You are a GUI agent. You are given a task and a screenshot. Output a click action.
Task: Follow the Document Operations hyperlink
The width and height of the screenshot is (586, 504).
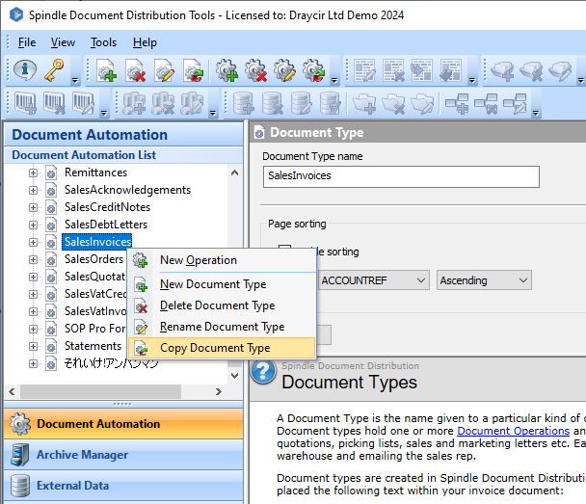(x=513, y=431)
